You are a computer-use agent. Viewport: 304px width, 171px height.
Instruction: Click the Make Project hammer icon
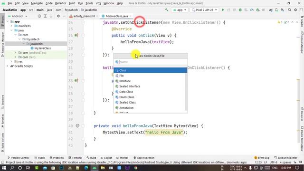click(167, 9)
